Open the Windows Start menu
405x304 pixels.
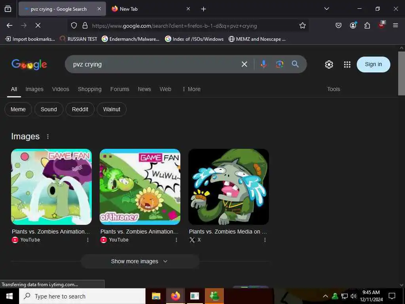coord(9,296)
